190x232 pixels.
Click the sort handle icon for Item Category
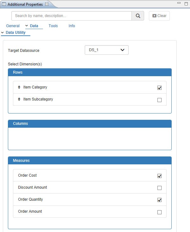19,87
